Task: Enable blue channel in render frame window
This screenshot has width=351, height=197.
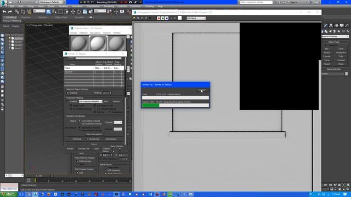Action: click(167, 18)
